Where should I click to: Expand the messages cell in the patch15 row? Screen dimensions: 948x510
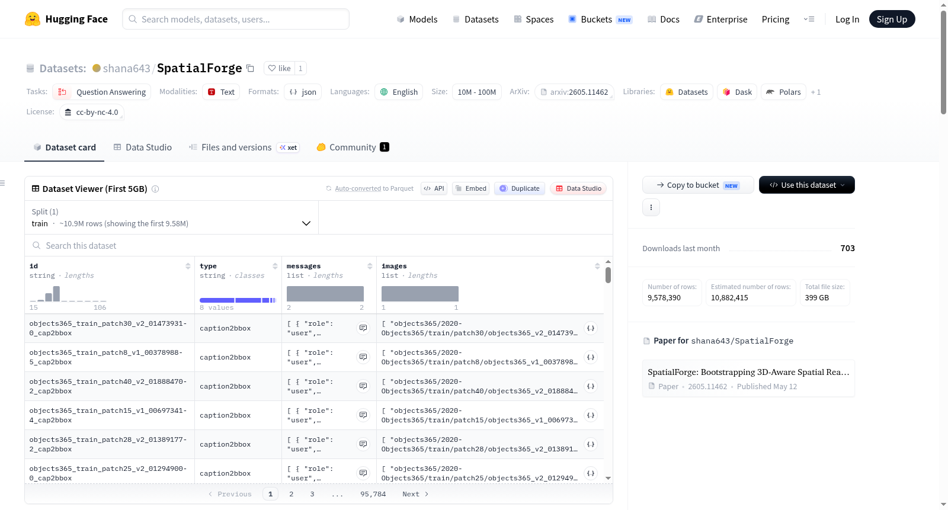click(x=363, y=415)
